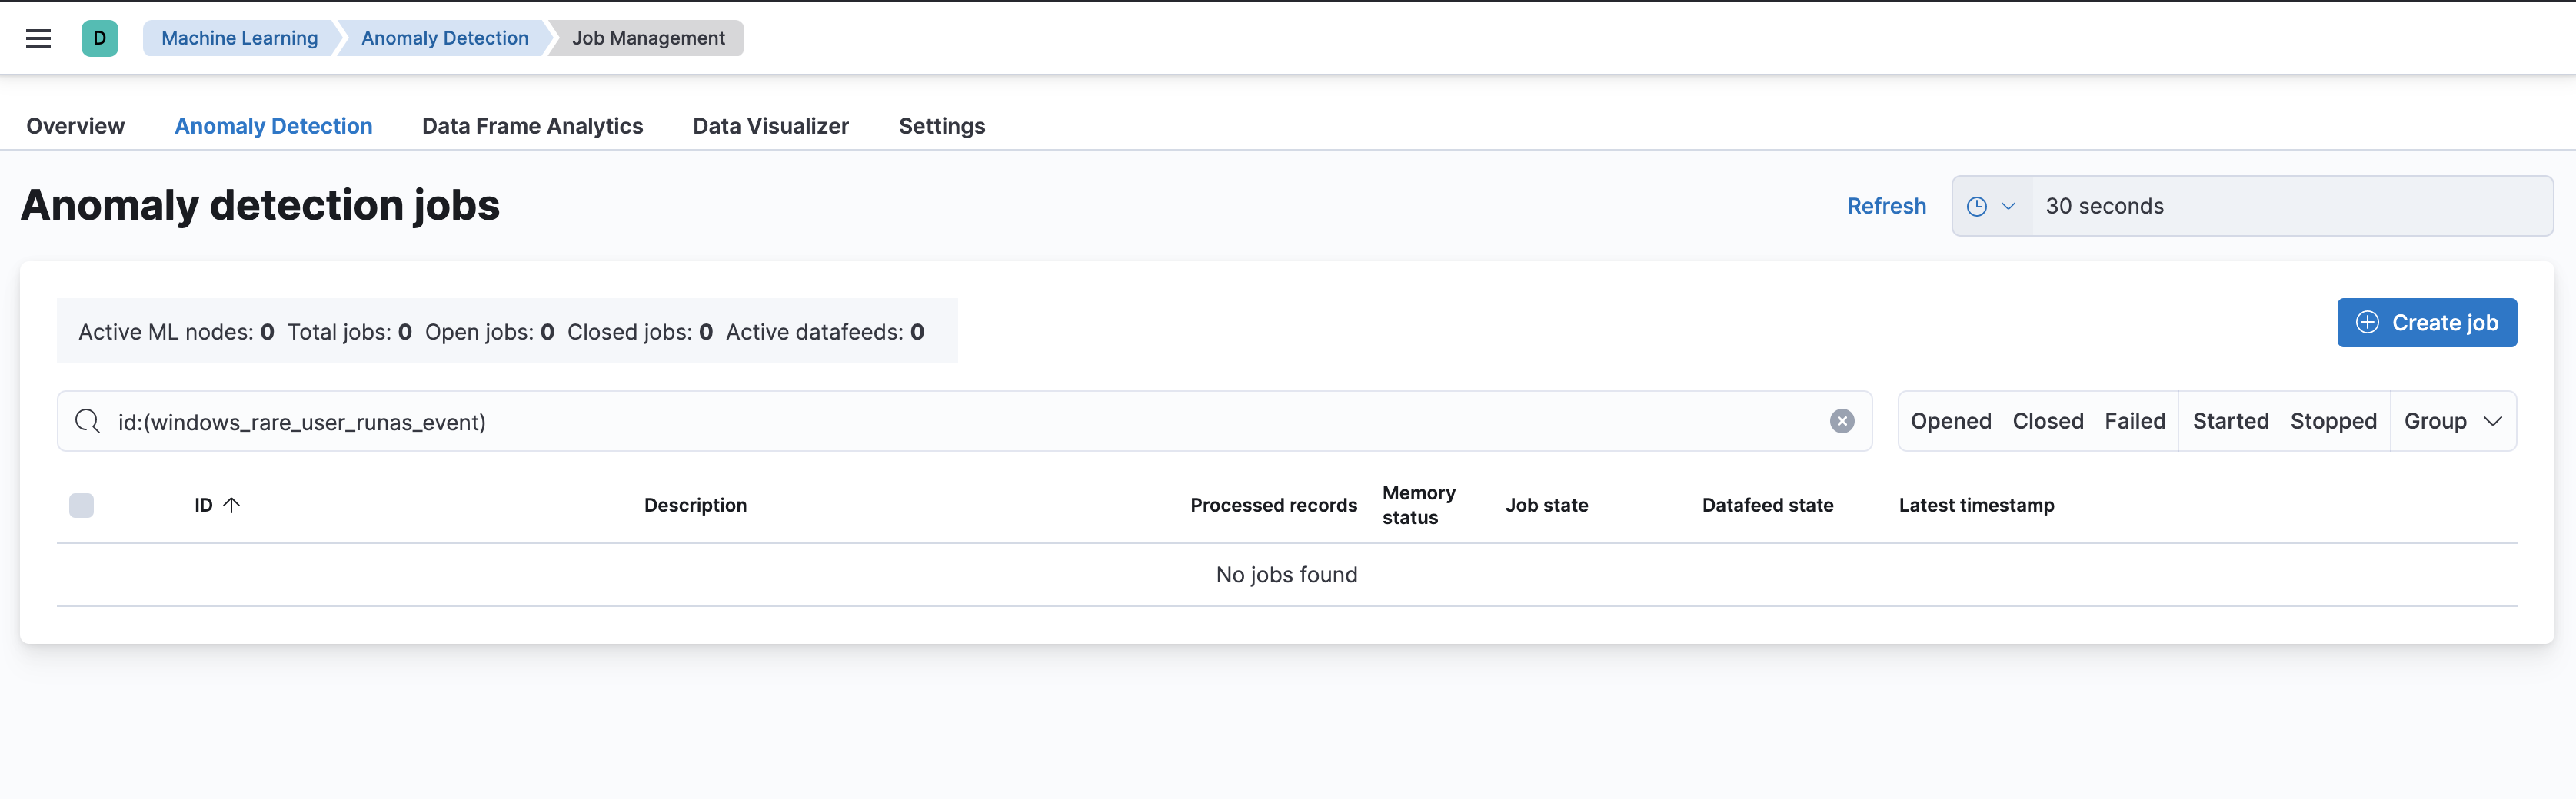
Task: Click the green D space avatar
Action: (99, 38)
